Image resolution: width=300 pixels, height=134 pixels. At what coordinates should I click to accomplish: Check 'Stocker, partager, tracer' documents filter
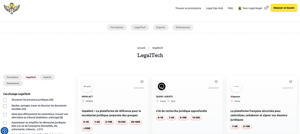[x=5, y=107]
